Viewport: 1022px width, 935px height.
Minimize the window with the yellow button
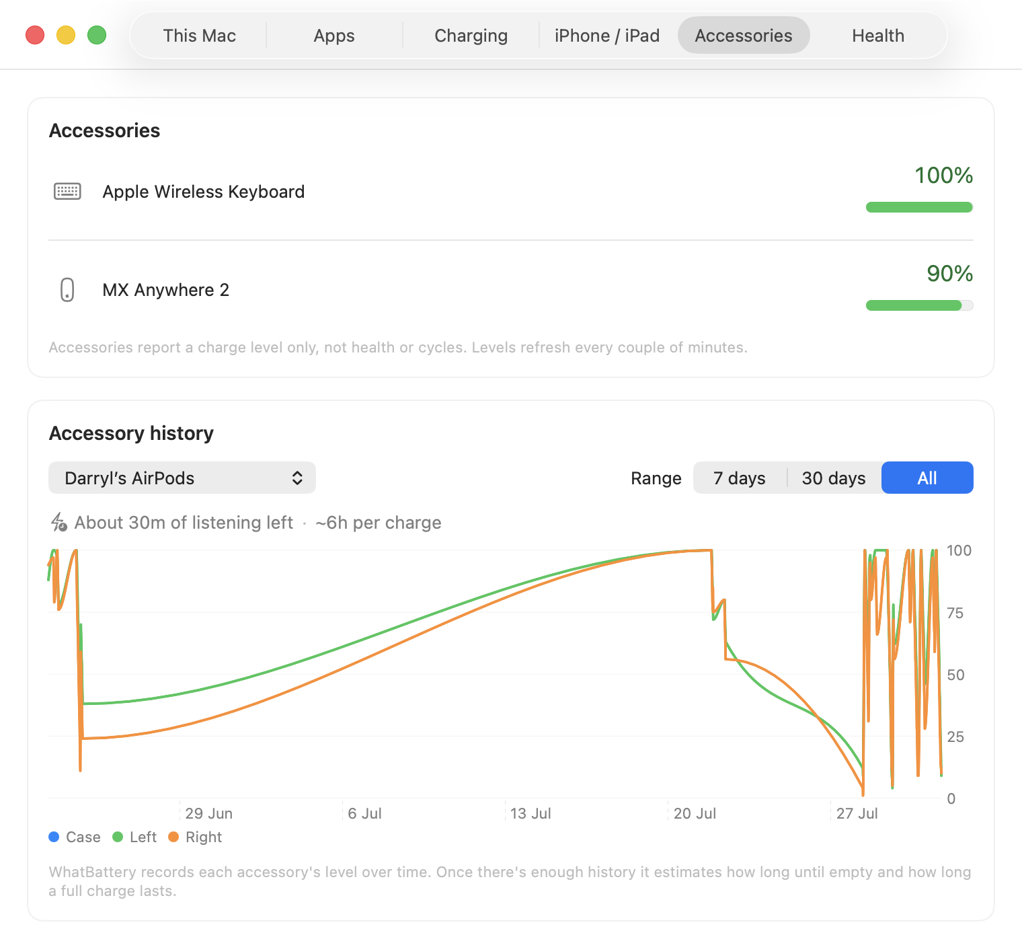point(66,35)
